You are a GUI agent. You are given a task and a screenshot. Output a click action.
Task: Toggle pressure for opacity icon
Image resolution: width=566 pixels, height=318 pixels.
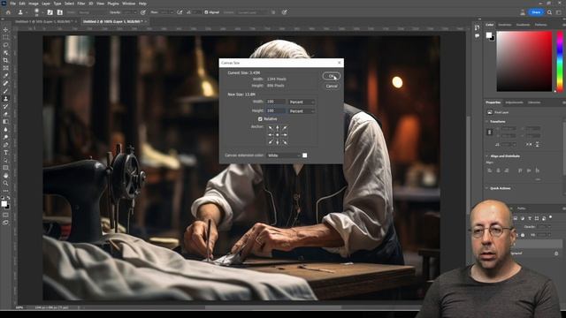point(143,12)
